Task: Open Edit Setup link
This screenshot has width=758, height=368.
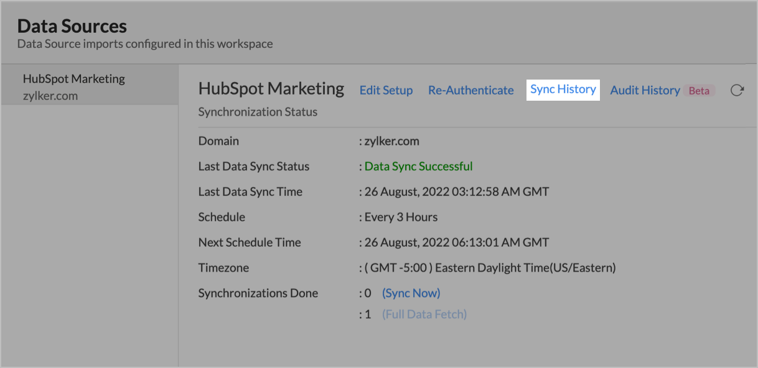Action: click(x=386, y=90)
